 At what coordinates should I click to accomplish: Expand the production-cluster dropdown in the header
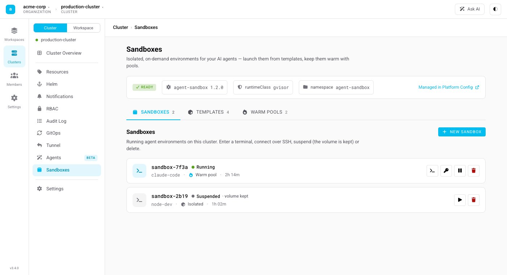[x=82, y=9]
